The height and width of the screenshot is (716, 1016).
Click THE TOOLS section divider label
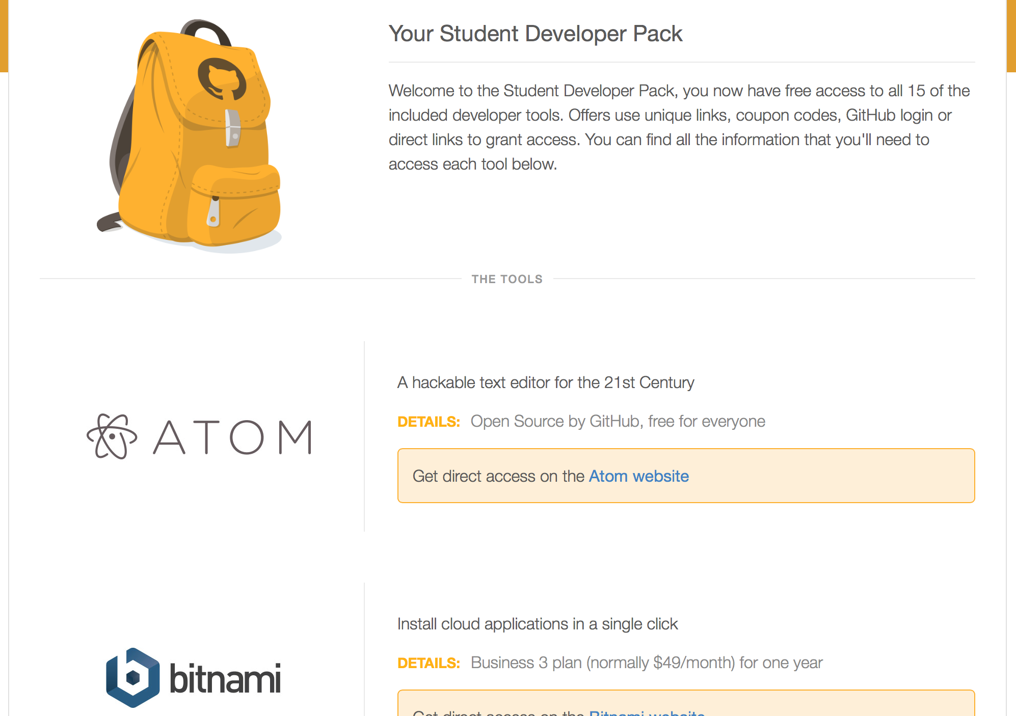click(x=507, y=279)
